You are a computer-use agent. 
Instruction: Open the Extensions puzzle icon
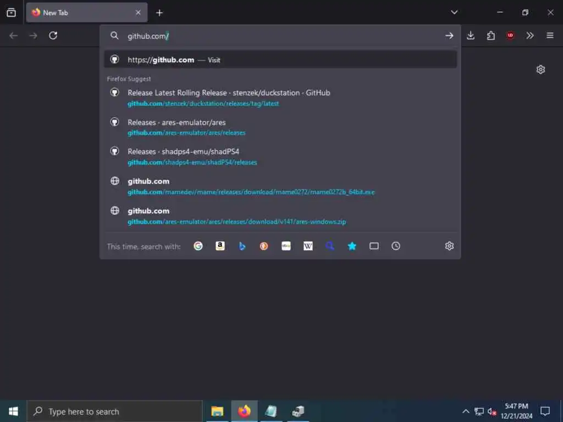click(x=491, y=36)
